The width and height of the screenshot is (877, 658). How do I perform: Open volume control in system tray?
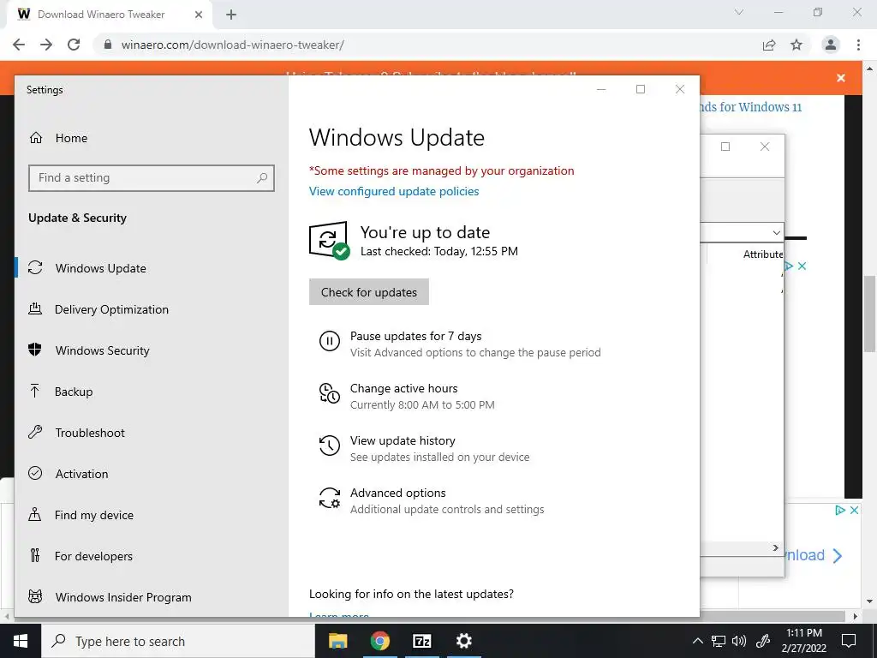(739, 641)
